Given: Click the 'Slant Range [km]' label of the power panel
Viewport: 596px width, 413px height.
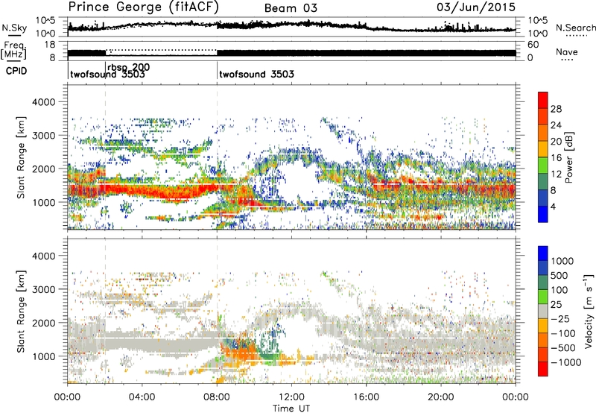Looking at the screenshot, I should click(21, 157).
